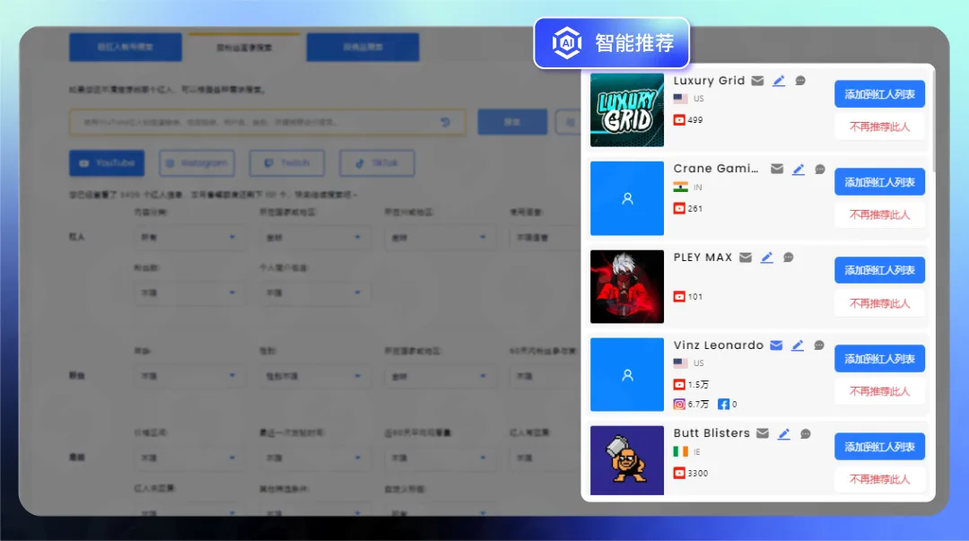The height and width of the screenshot is (541, 969).
Task: Click 不再推荐此人 on Vinz Leonardo's card
Action: (x=879, y=391)
